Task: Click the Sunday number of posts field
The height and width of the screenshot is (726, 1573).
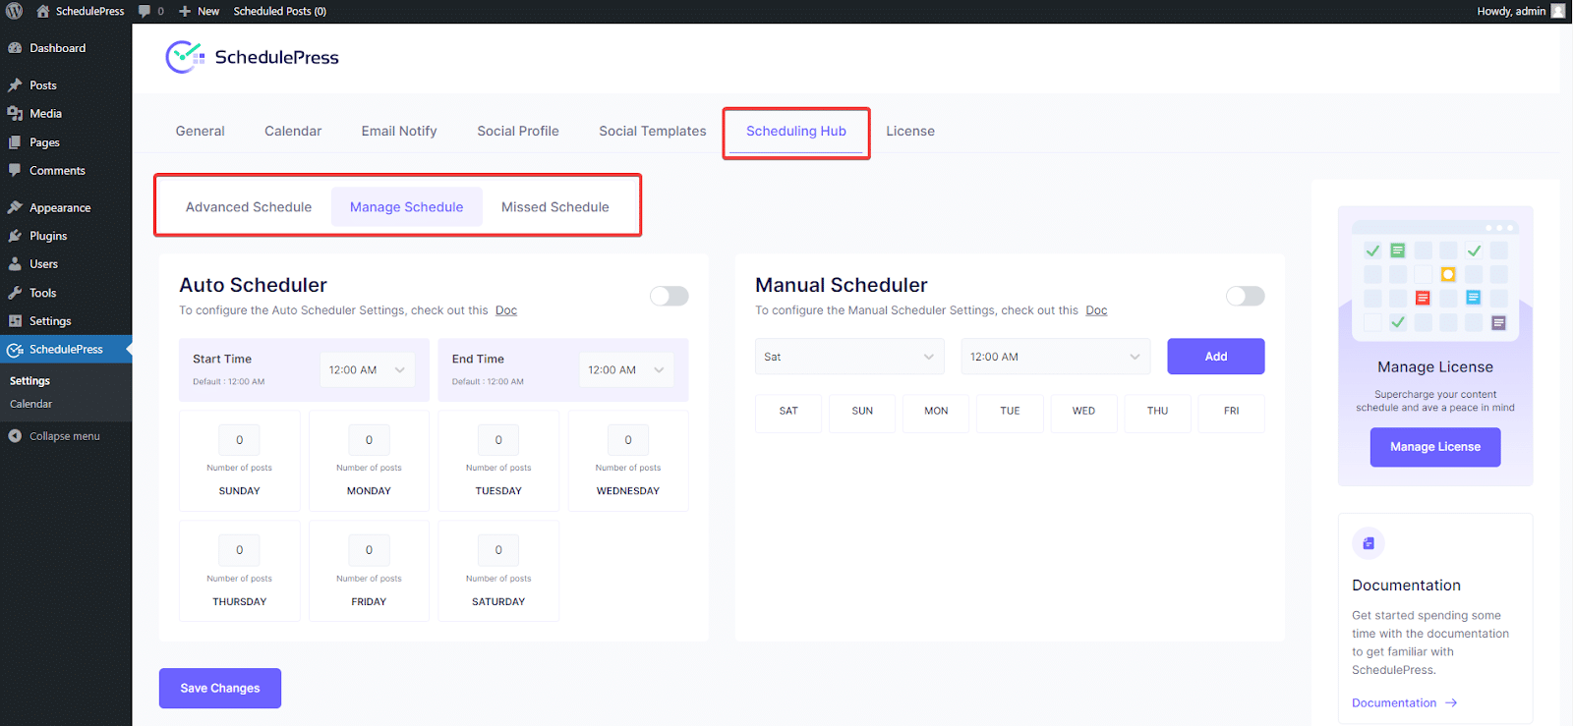Action: 240,440
